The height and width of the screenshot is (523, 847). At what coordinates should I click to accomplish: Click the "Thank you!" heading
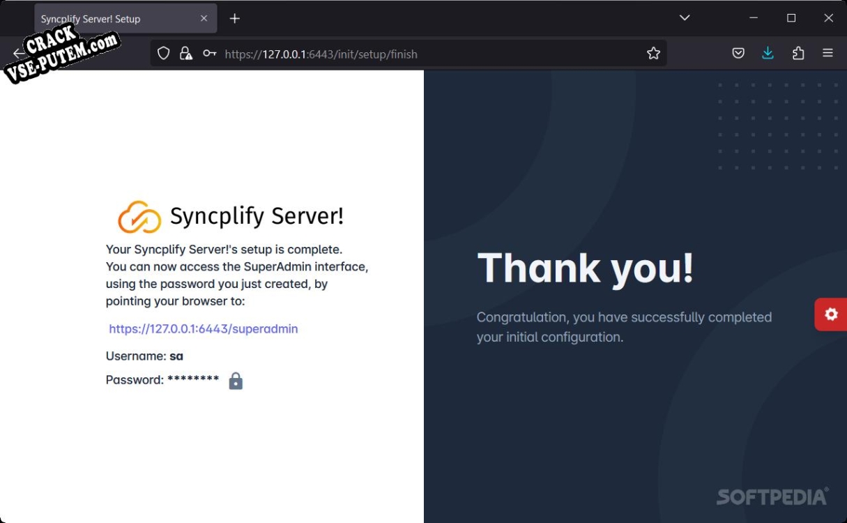coord(586,268)
